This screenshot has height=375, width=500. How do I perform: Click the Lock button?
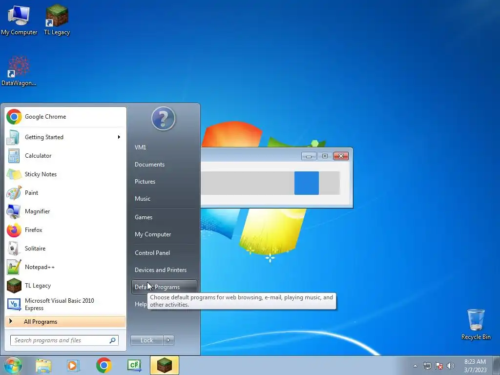146,340
